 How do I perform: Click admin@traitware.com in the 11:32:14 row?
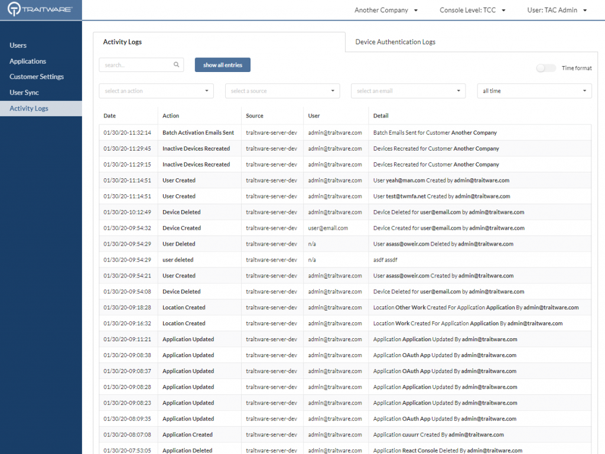click(335, 133)
